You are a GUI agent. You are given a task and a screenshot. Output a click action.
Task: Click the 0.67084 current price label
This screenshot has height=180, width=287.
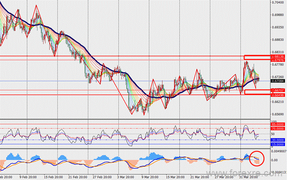[278, 81]
